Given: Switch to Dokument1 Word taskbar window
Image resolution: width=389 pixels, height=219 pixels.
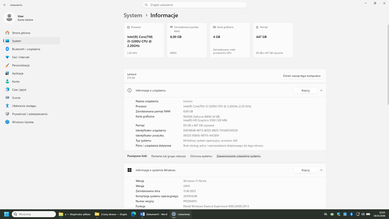Looking at the screenshot, I should pos(154,214).
